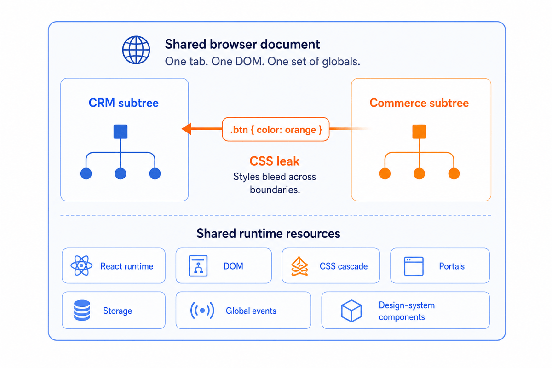Image resolution: width=552 pixels, height=368 pixels.
Task: Click the Commerce subtree heading
Action: (x=419, y=103)
